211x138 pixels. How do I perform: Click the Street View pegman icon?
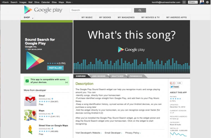tap(30, 129)
